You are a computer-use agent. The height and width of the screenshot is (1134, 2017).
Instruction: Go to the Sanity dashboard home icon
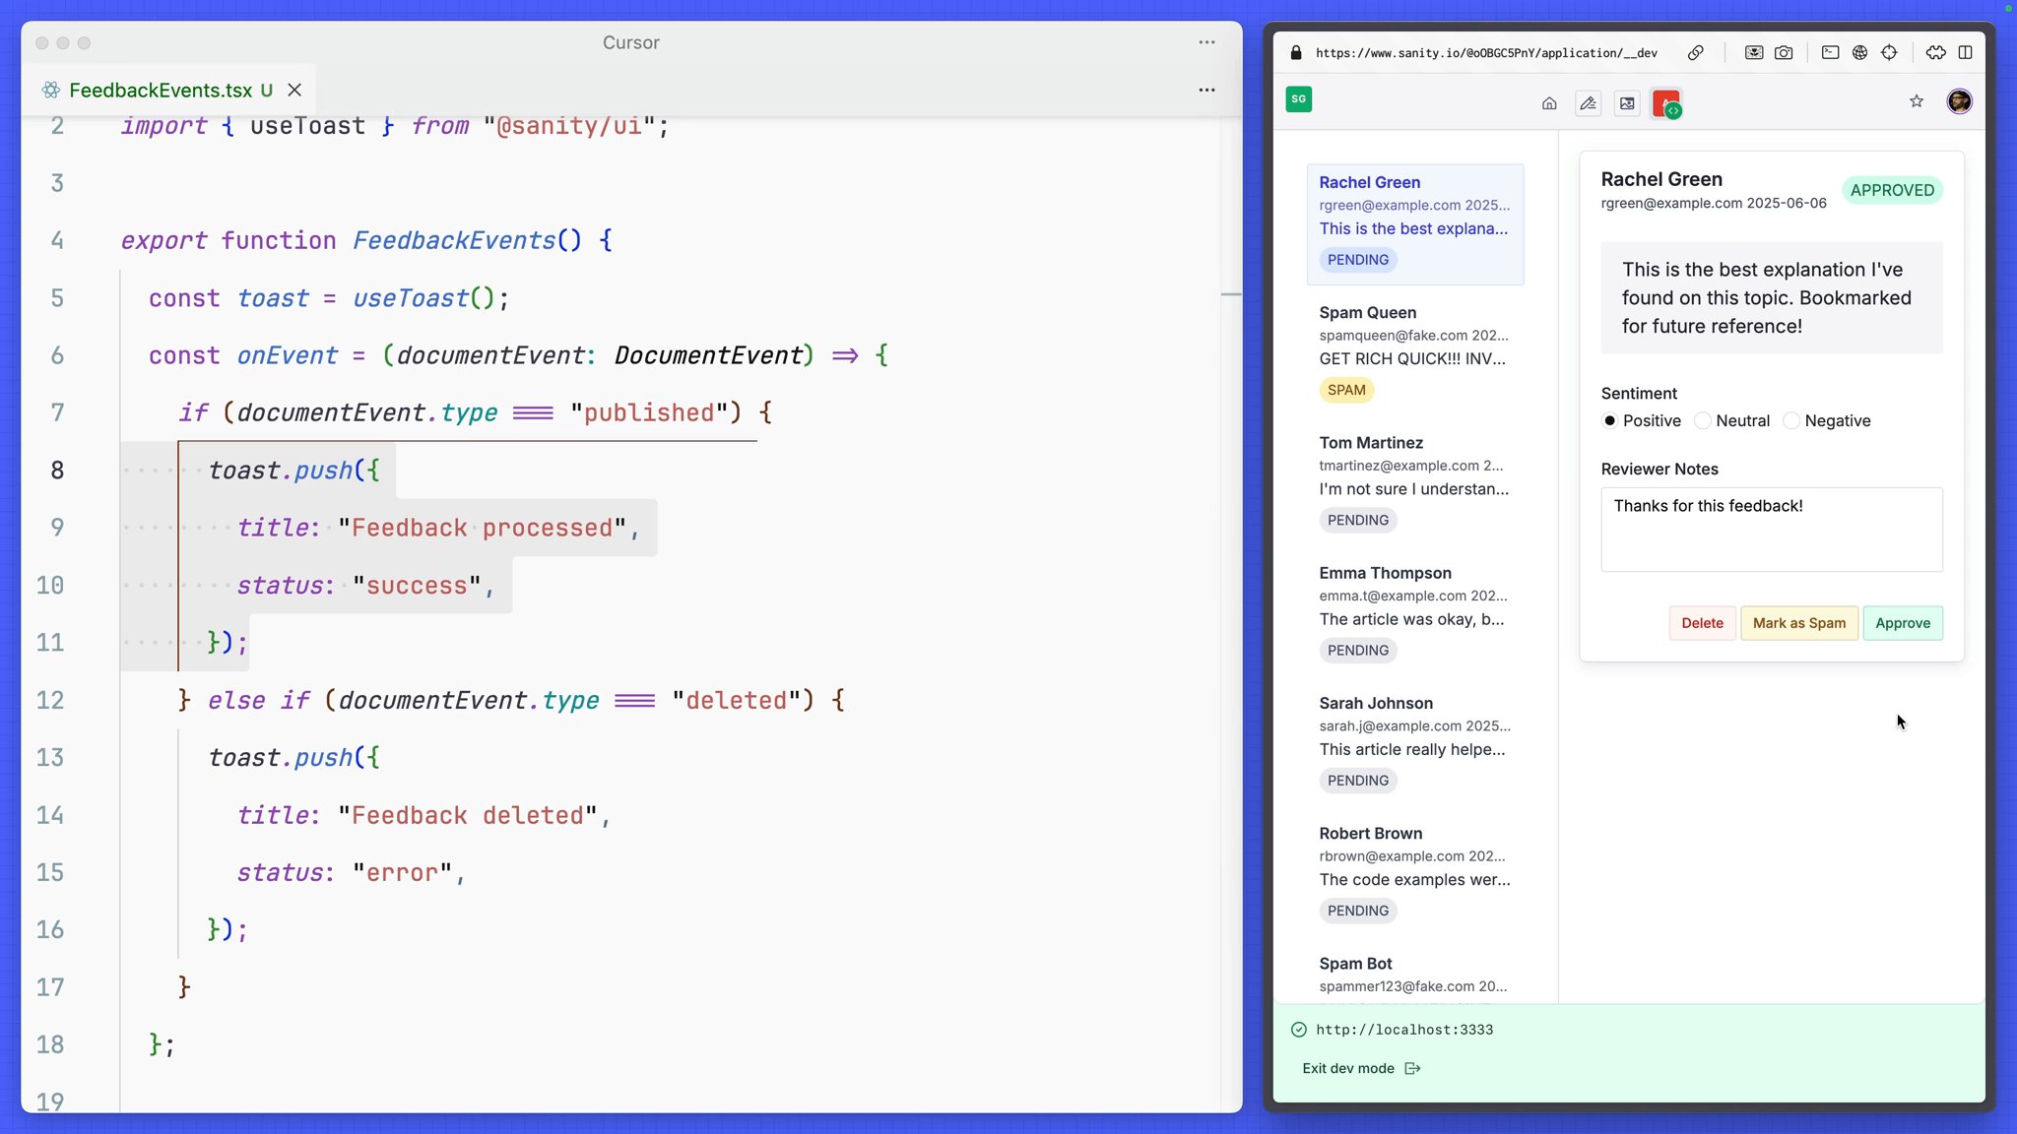pos(1549,103)
